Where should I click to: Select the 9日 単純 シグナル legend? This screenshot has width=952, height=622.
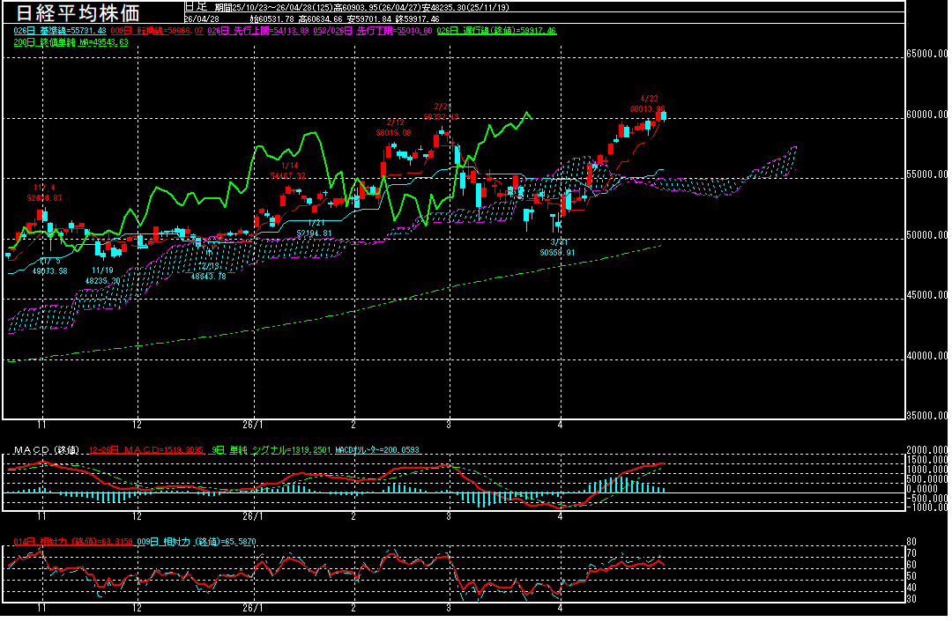click(x=270, y=450)
